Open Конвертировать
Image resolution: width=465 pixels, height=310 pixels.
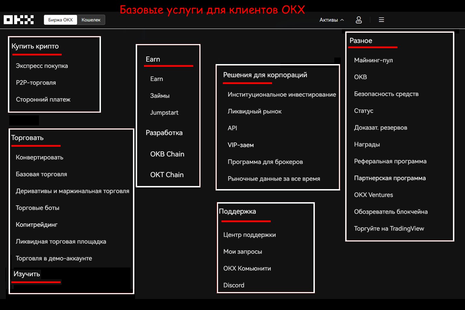[40, 157]
